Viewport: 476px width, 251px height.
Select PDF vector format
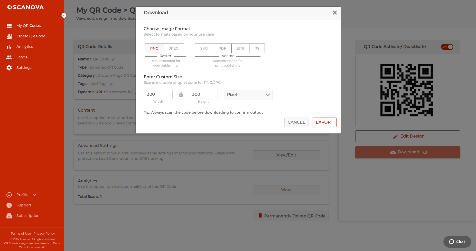click(x=222, y=48)
